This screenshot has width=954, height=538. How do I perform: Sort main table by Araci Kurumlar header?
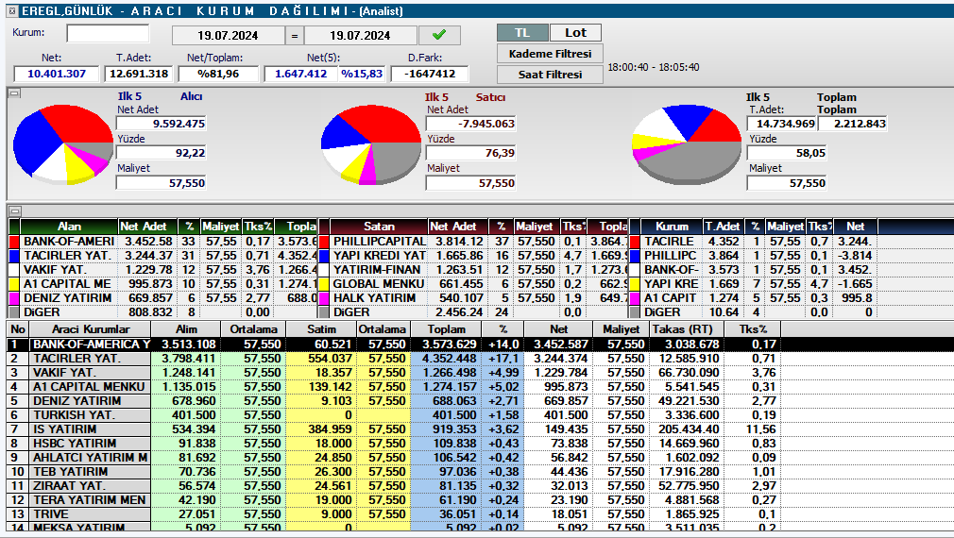(x=90, y=328)
